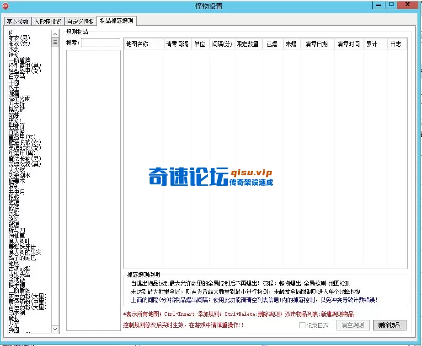Click the 清空规则 button
This screenshot has width=422, height=346.
352,325
